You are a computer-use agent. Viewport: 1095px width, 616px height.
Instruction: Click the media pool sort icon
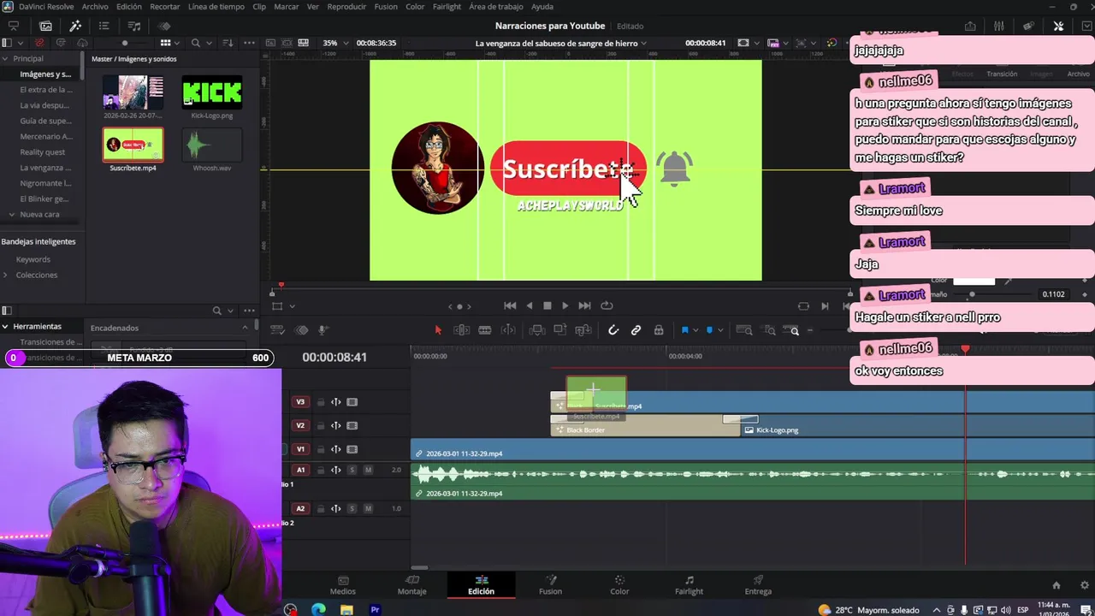point(228,43)
